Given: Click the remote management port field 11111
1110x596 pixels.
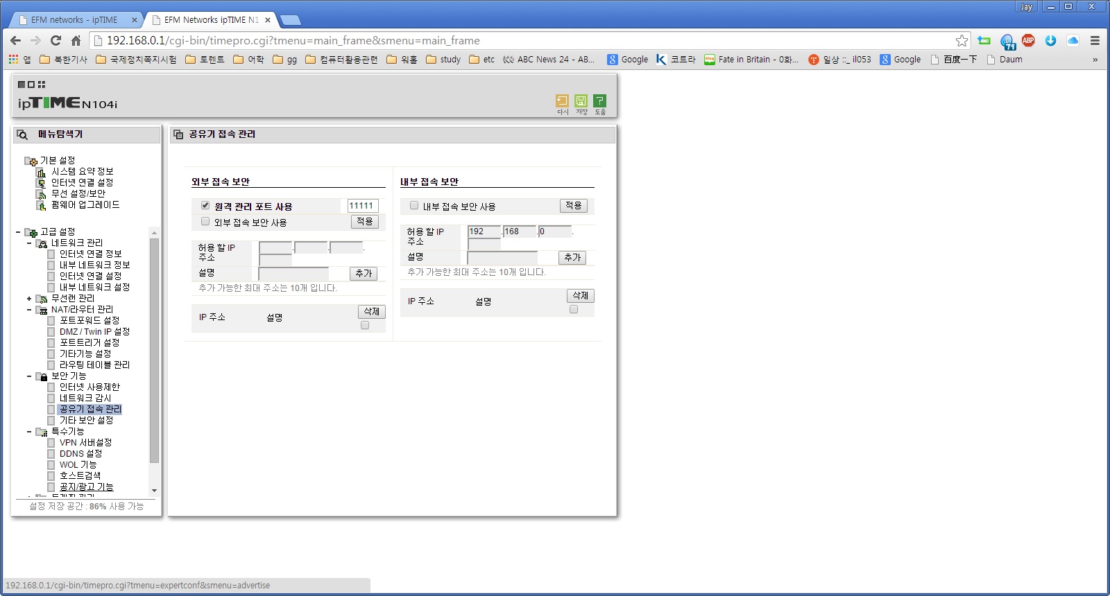Looking at the screenshot, I should click(x=363, y=206).
